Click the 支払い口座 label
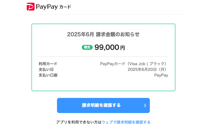 (x=48, y=75)
